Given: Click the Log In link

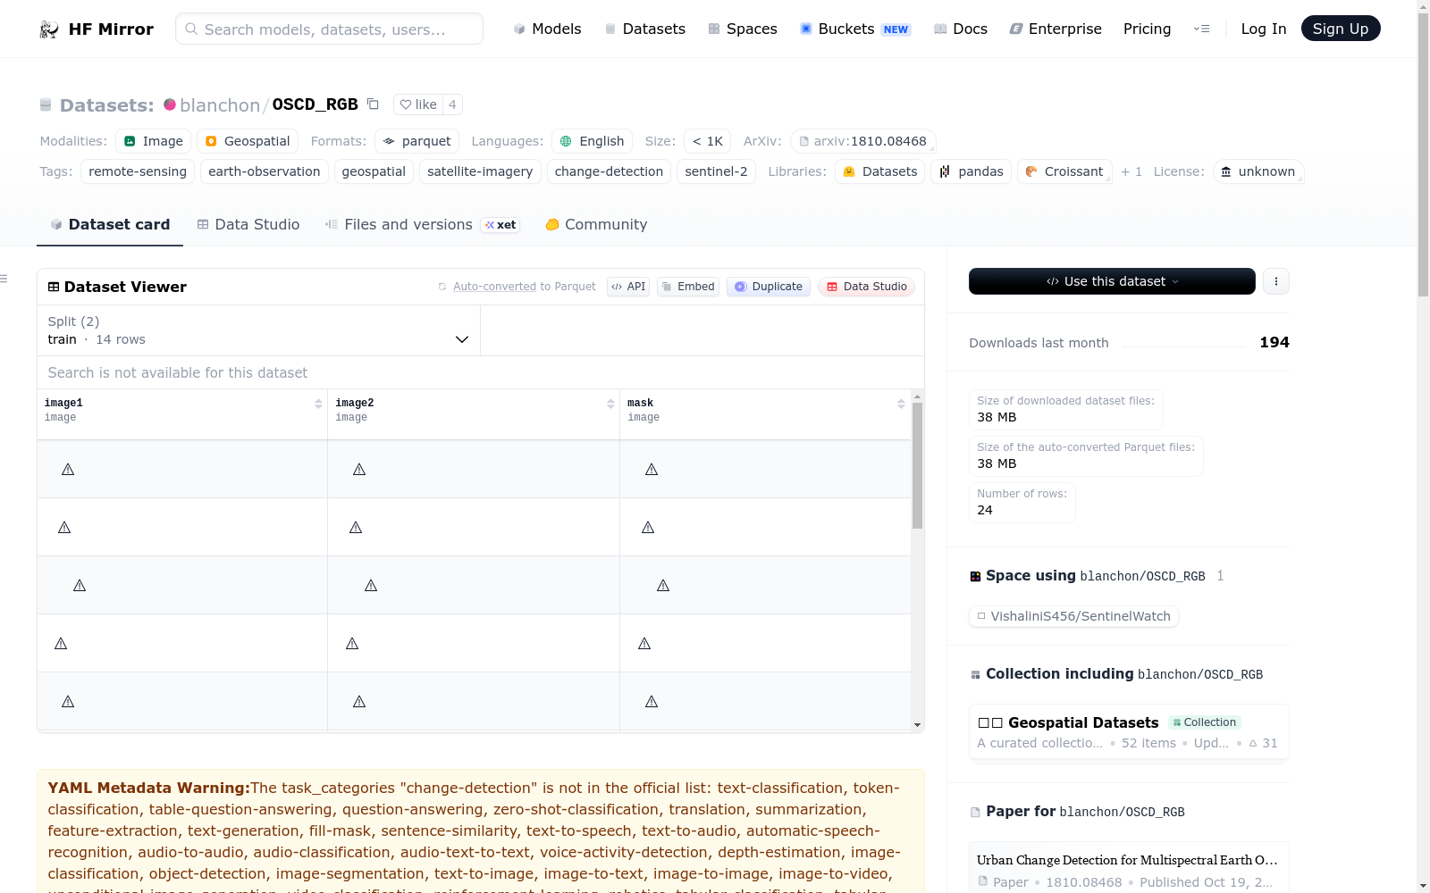Looking at the screenshot, I should pyautogui.click(x=1264, y=29).
